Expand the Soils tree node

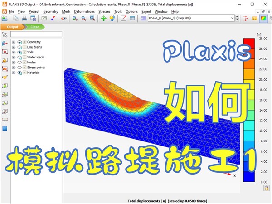click(13, 52)
